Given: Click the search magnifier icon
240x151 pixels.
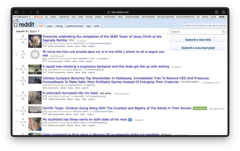Looking at the screenshot, I should tap(223, 32).
